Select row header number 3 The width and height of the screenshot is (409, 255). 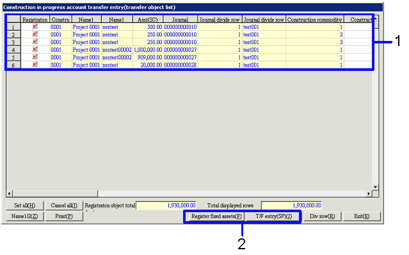tap(13, 42)
